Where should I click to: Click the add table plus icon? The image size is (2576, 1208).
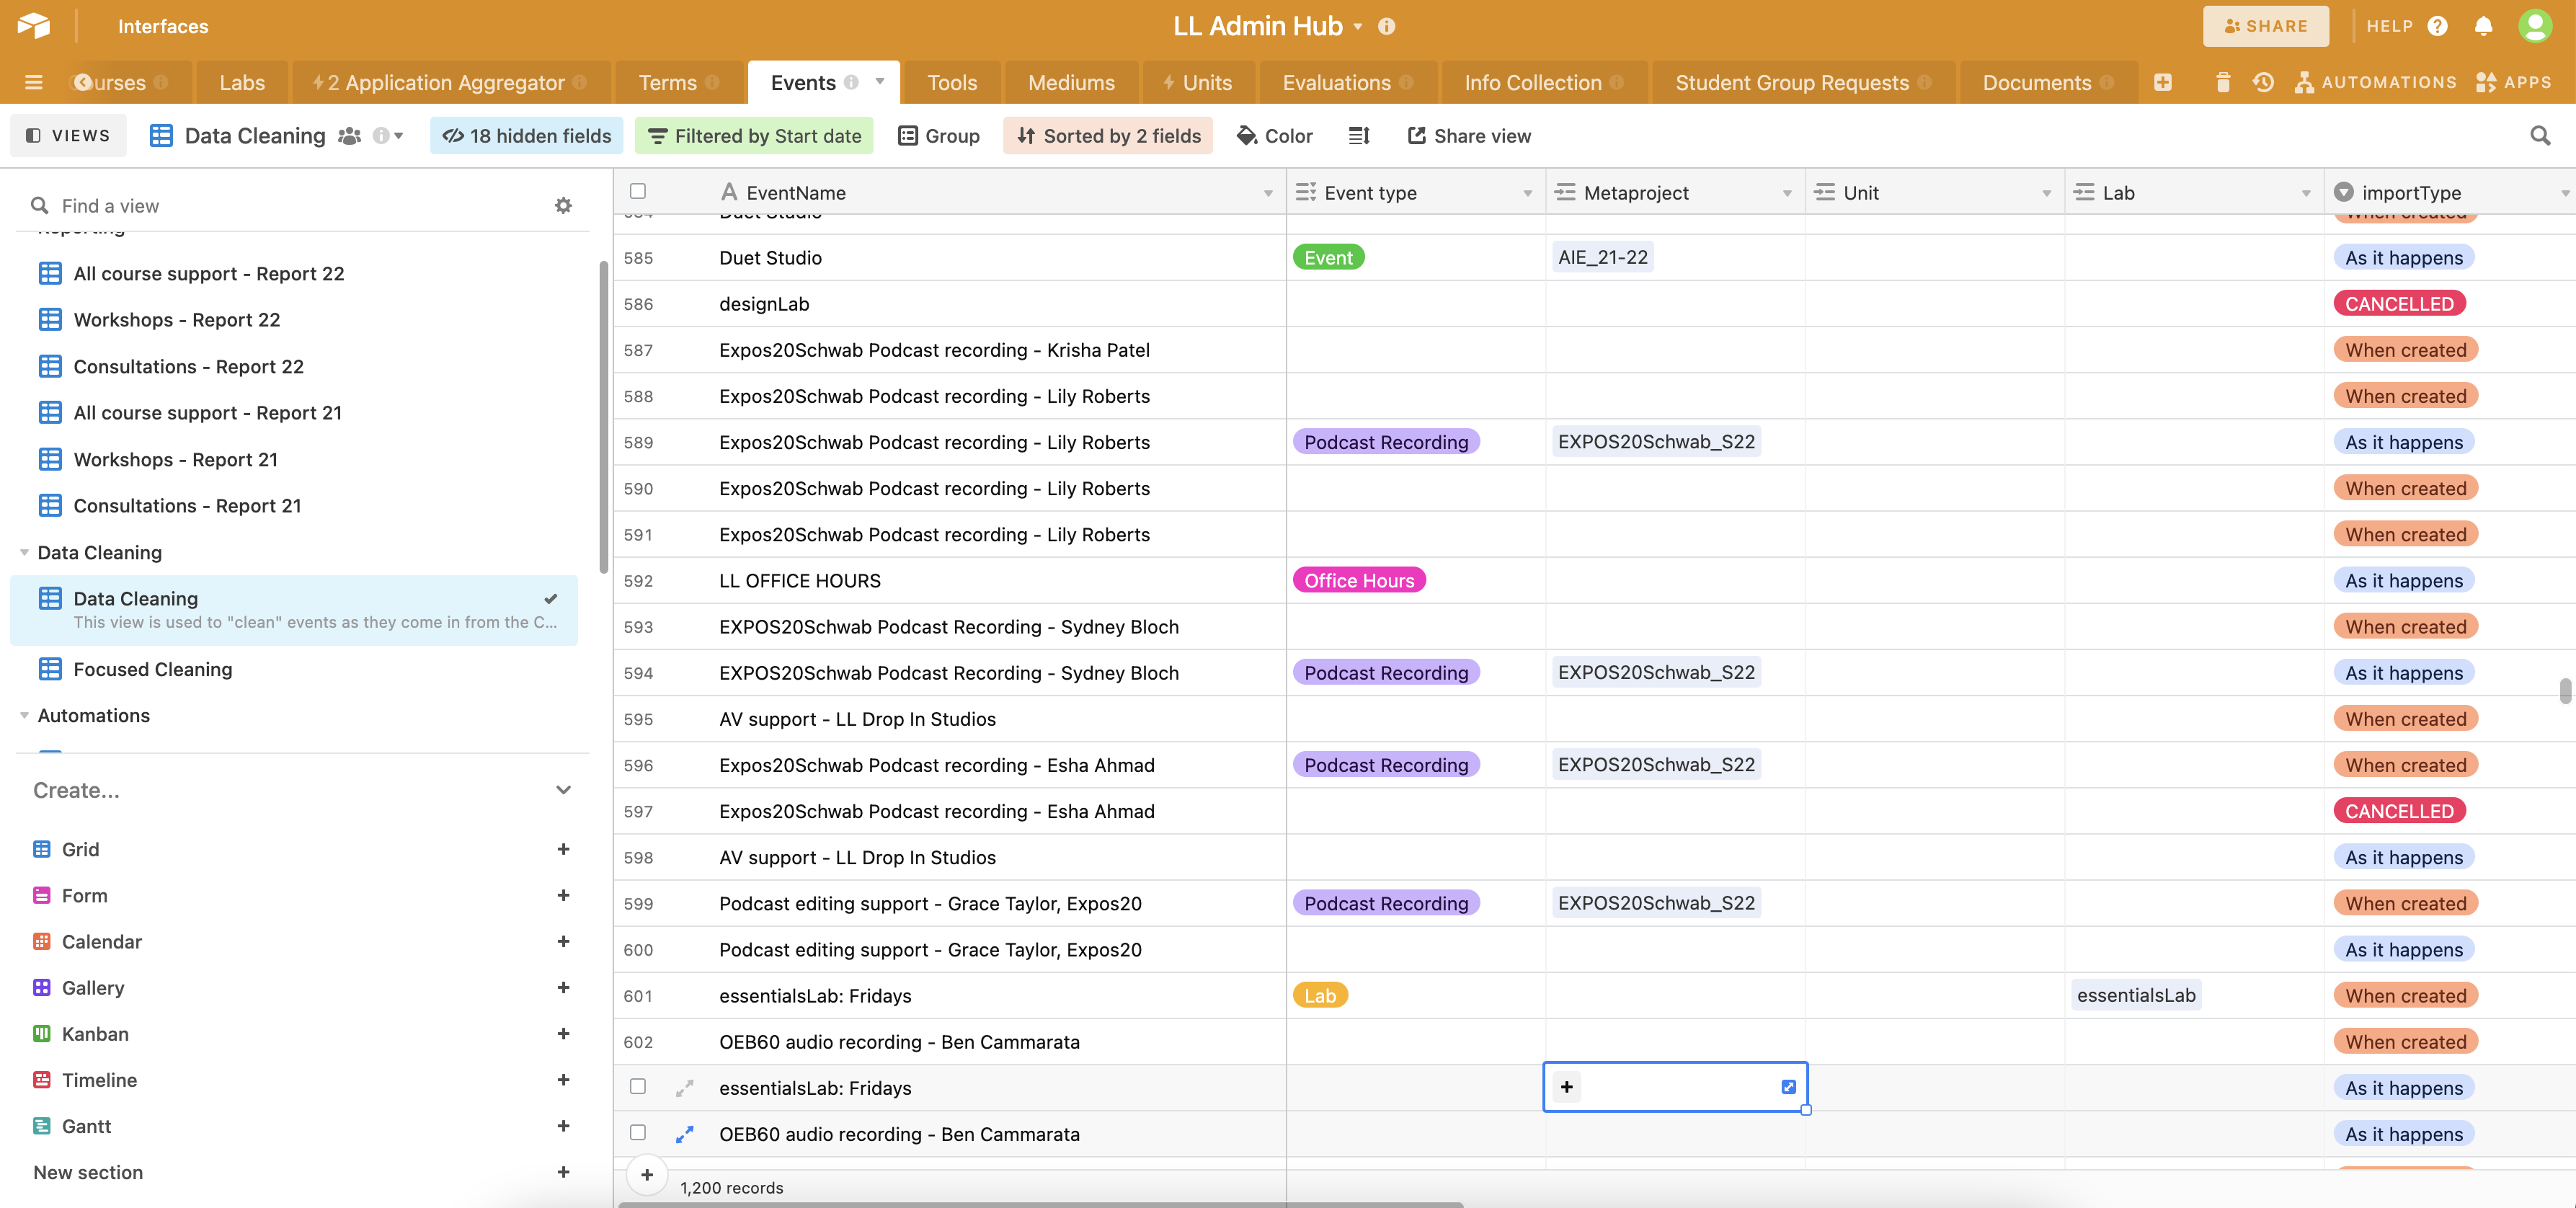coord(2162,82)
